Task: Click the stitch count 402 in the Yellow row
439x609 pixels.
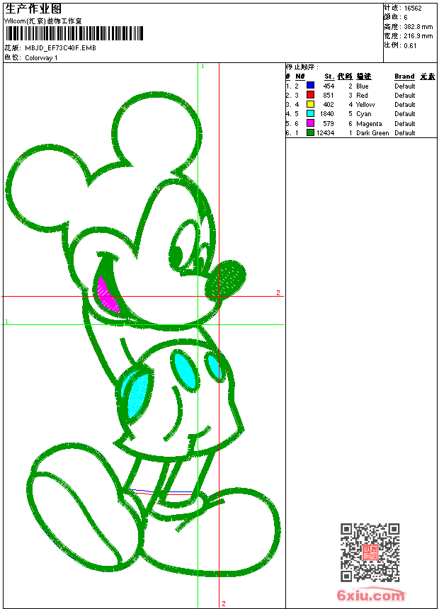Action: [329, 105]
